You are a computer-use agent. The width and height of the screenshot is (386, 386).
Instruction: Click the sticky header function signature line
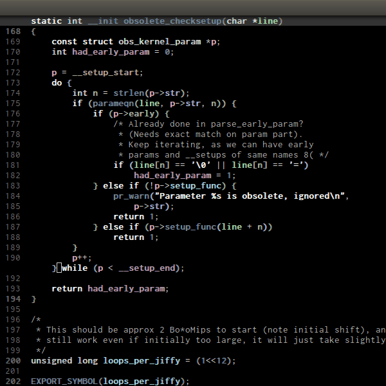156,21
